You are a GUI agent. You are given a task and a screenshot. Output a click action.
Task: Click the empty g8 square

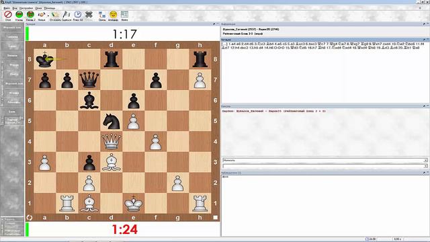point(177,59)
